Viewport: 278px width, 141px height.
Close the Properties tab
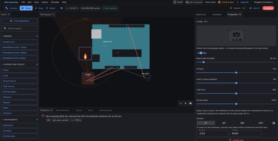[240, 14]
